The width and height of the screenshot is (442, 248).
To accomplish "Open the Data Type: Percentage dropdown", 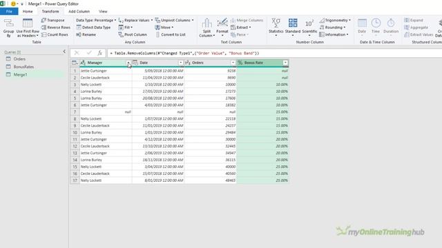I will [x=96, y=20].
